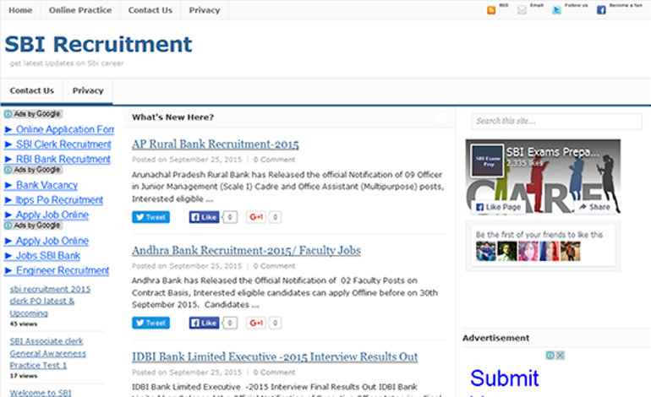Open IDBI Bank Limited Executive results article

click(275, 356)
